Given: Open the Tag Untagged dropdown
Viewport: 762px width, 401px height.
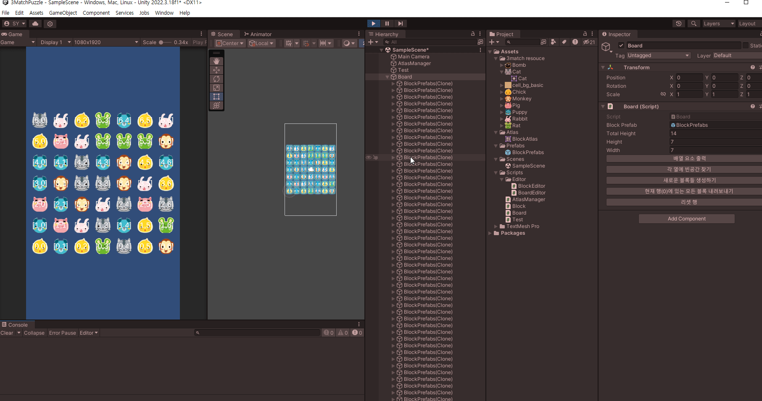Looking at the screenshot, I should click(658, 55).
